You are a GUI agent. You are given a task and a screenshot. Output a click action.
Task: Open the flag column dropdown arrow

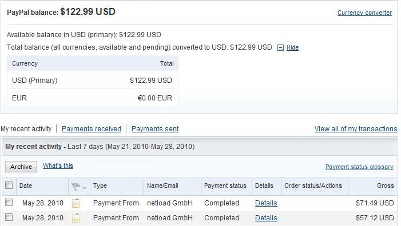coord(84,188)
